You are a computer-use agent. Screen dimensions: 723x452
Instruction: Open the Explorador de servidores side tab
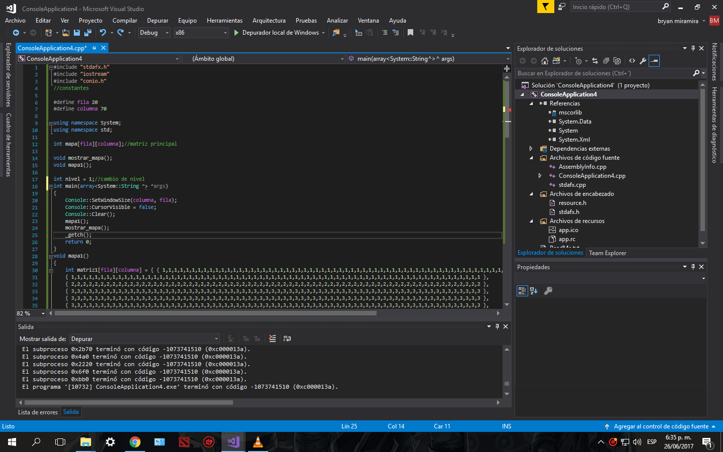8,74
